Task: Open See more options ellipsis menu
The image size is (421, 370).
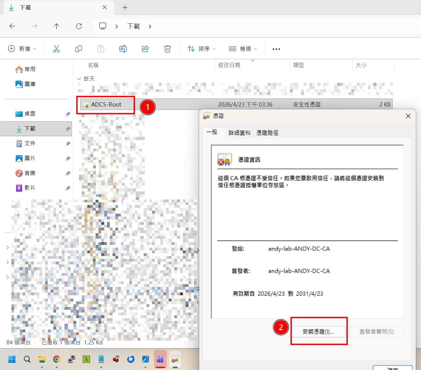Action: (x=276, y=49)
